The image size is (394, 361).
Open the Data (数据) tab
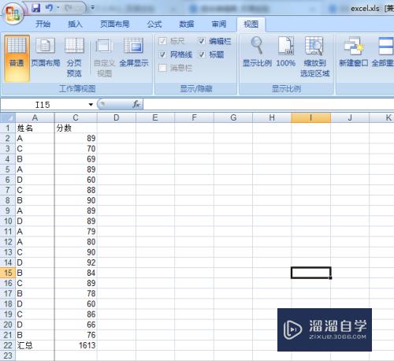(x=187, y=24)
